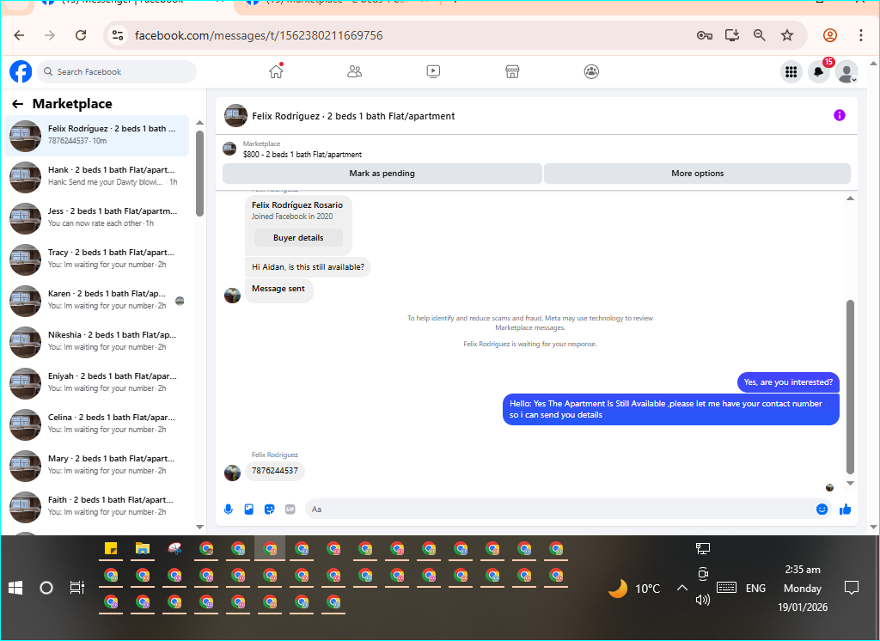Click Mark as pending button
Viewport: 880px width, 641px height.
(x=382, y=174)
